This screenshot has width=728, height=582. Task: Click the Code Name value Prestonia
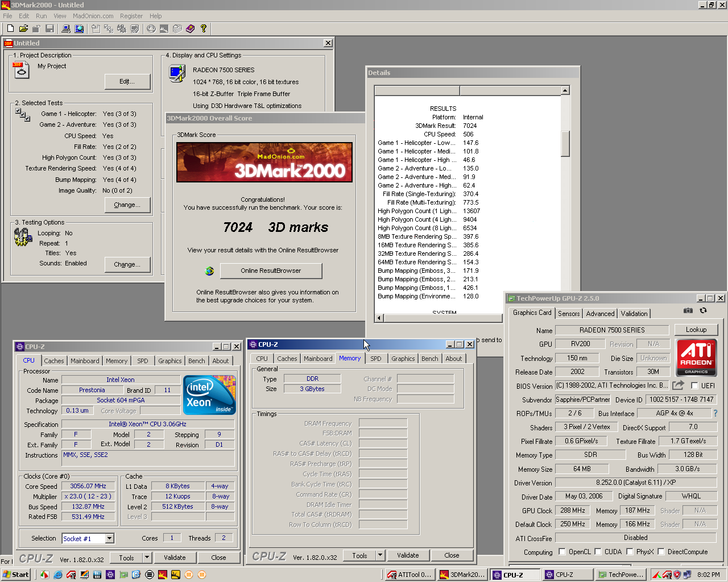92,390
